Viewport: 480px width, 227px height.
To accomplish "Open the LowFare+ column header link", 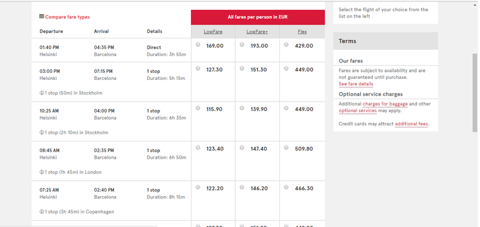I will click(x=257, y=32).
